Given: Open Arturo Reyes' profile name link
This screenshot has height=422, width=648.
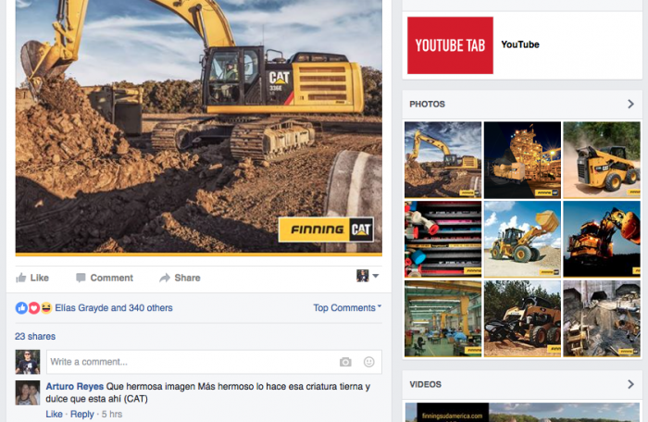Looking at the screenshot, I should coord(74,387).
